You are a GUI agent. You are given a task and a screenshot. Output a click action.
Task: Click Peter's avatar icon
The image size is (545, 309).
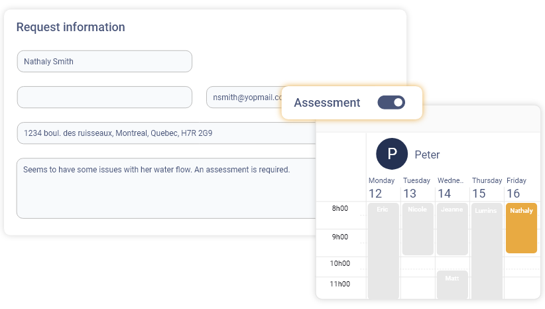point(392,154)
